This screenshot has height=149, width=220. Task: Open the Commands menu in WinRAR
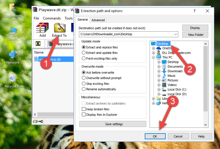click(52, 18)
